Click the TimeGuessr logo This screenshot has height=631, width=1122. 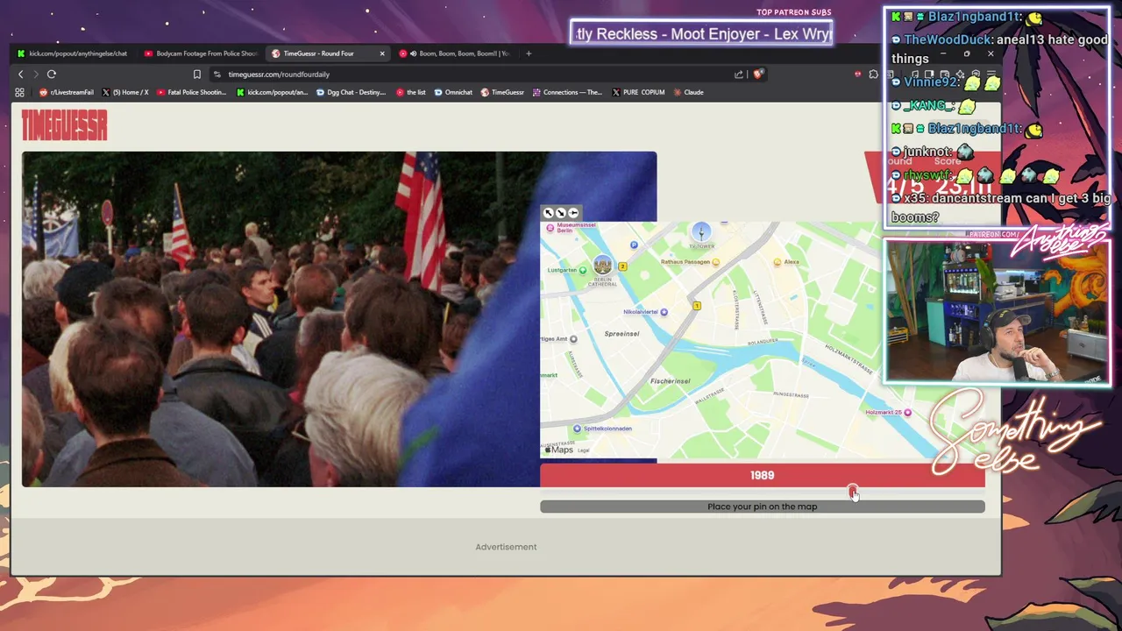[64, 125]
